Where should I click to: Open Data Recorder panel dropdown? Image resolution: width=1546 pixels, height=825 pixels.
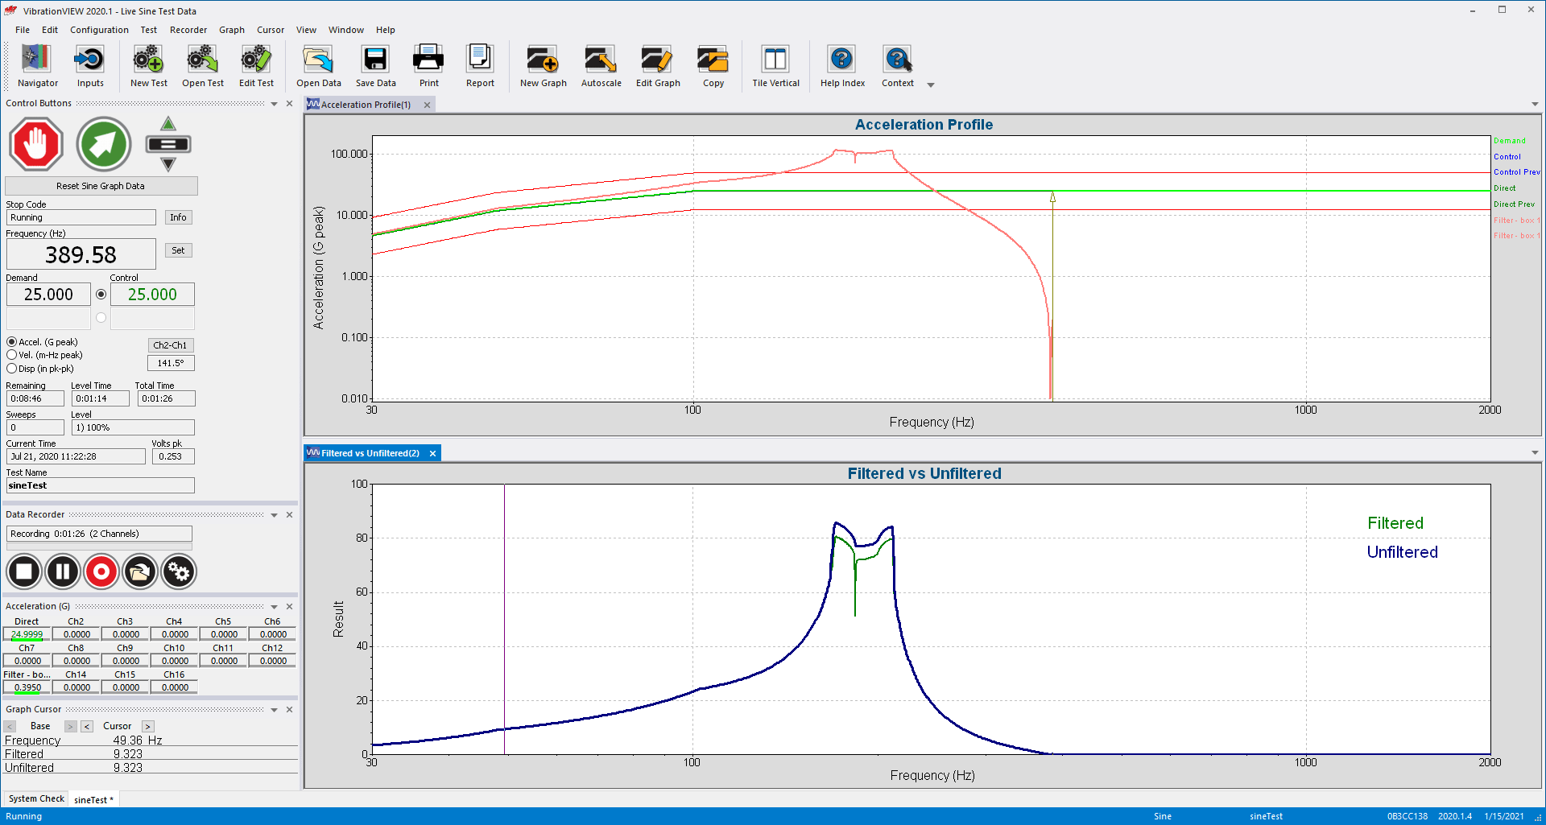coord(274,515)
